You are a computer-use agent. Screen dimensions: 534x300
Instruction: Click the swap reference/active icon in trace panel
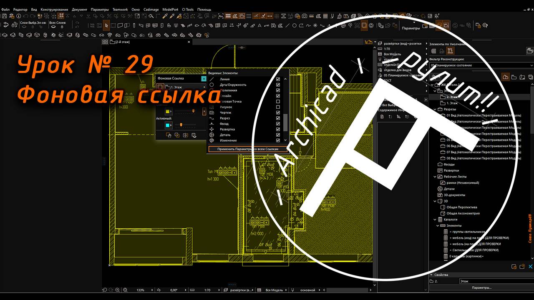[x=185, y=135]
